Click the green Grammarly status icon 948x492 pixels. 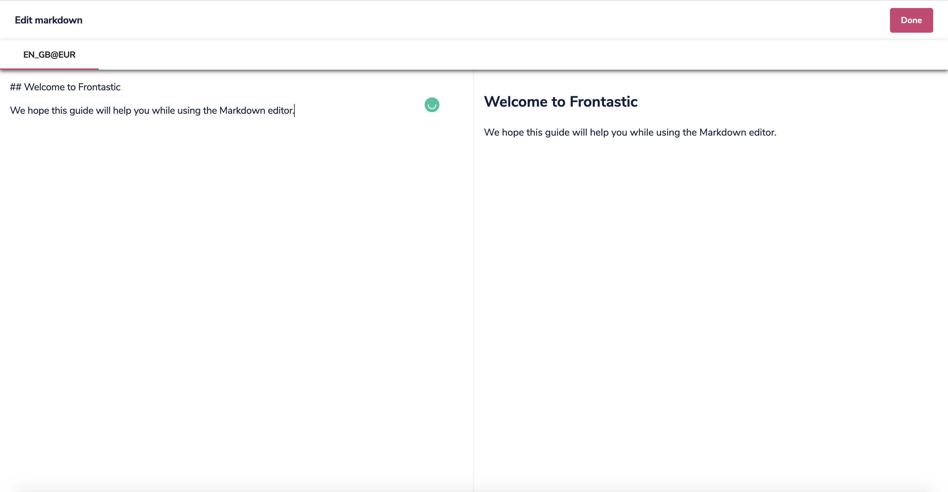pos(432,105)
